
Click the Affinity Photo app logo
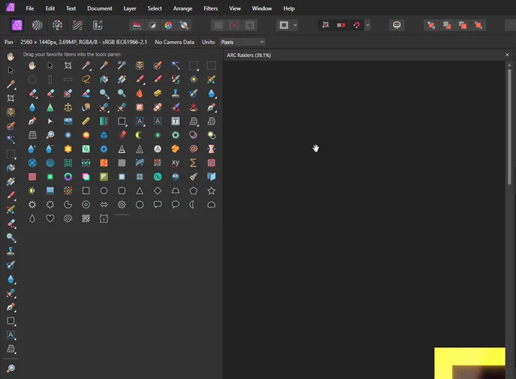[11, 8]
